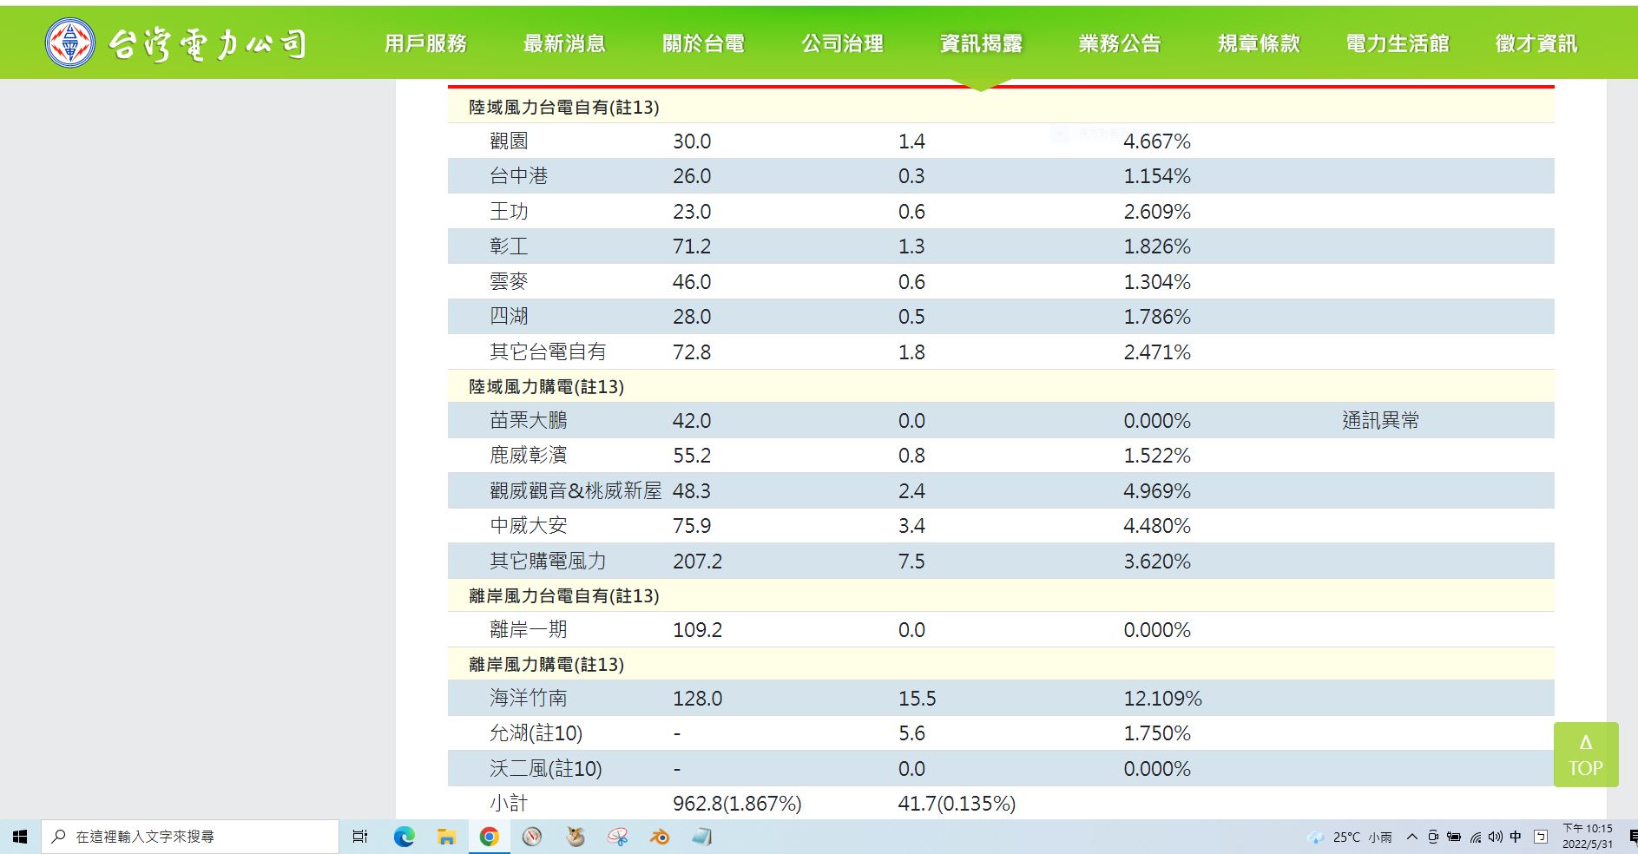
Task: Open the 公司治理 menu
Action: tap(842, 43)
